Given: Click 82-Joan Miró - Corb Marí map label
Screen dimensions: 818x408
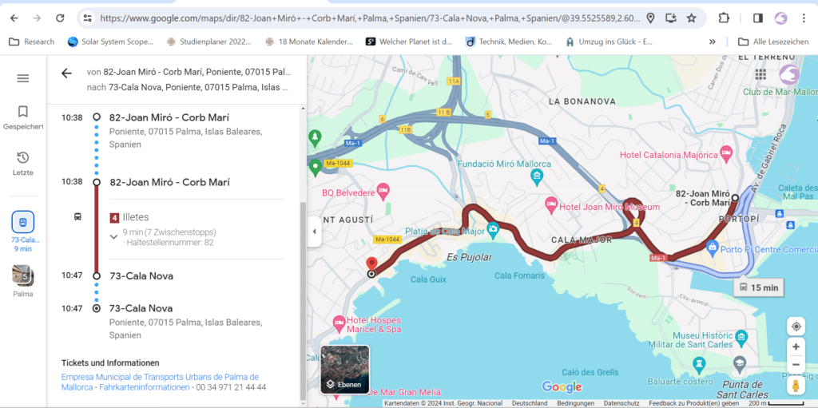Looking at the screenshot, I should [x=703, y=198].
